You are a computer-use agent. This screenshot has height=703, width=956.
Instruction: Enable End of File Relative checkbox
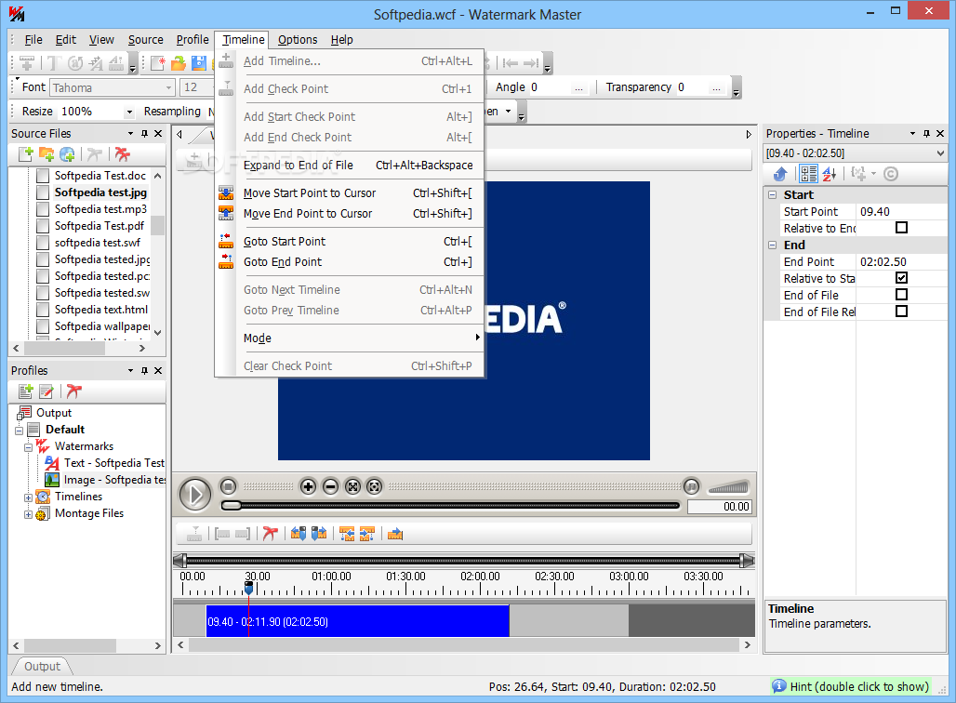[902, 311]
